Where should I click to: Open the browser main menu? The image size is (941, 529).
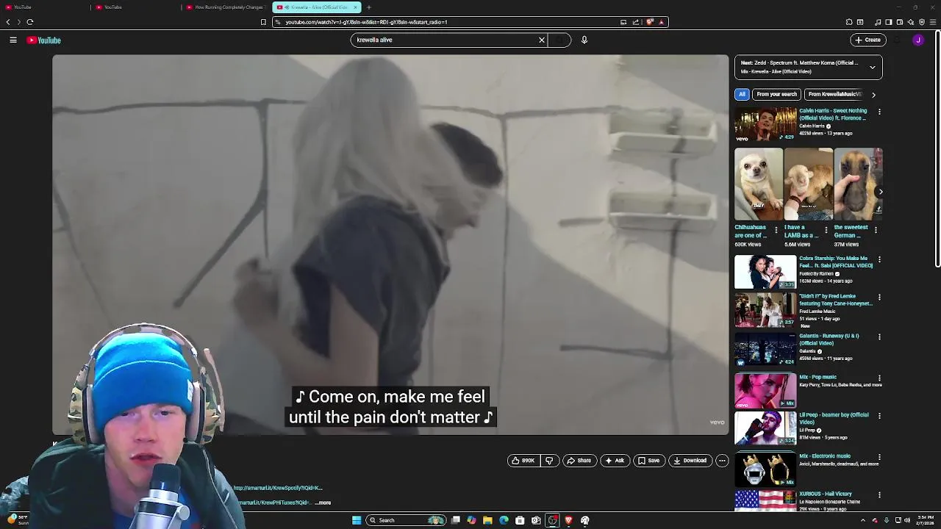point(934,22)
